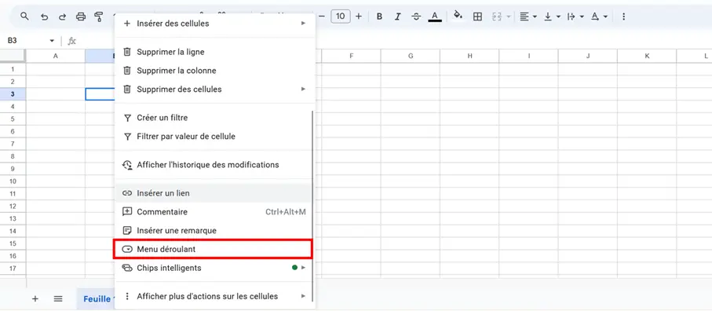Choose Supprimer des cellules
Image resolution: width=712 pixels, height=311 pixels.
[x=214, y=89]
